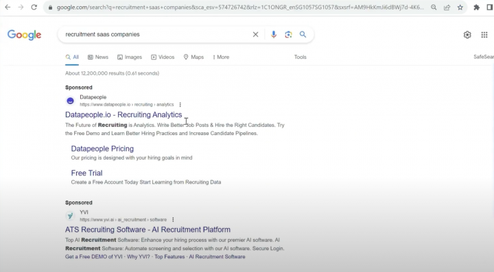Switch to the Images results tab
The width and height of the screenshot is (494, 272).
click(130, 57)
